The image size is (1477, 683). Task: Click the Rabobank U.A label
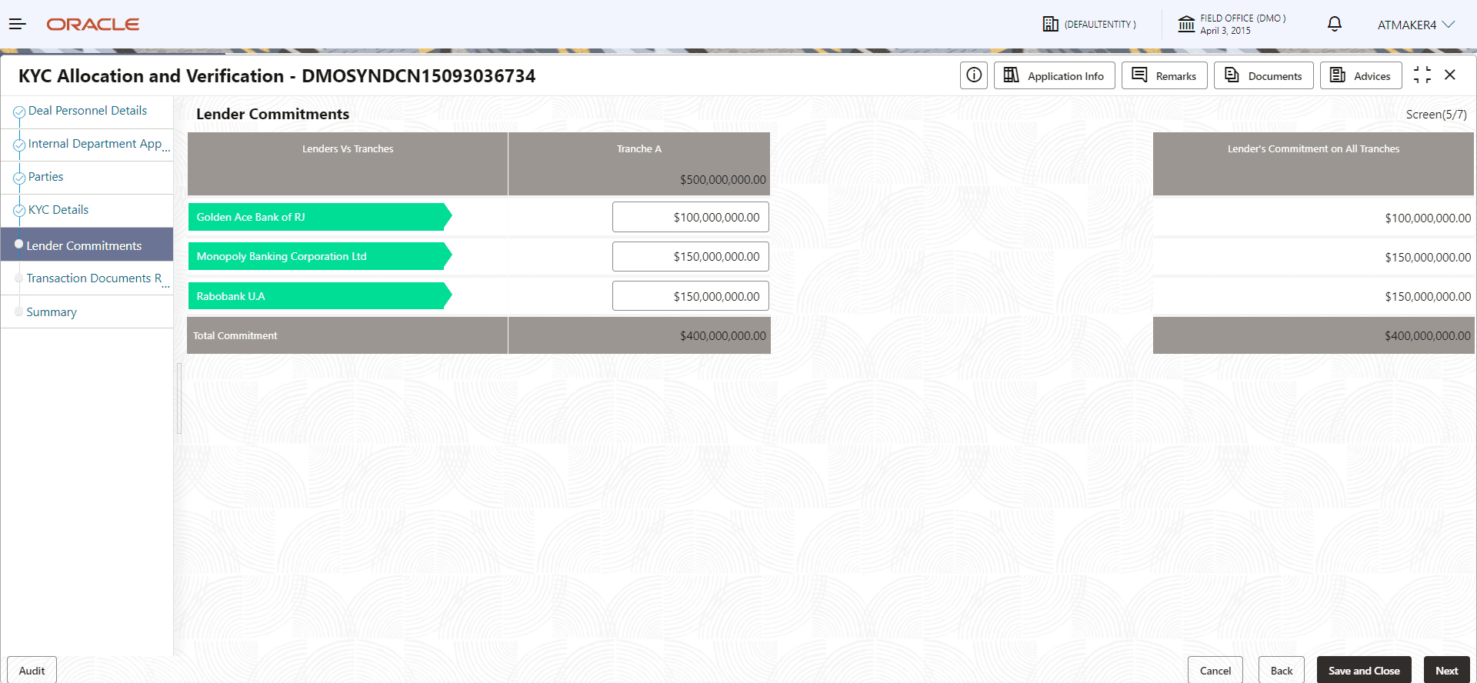click(x=319, y=296)
